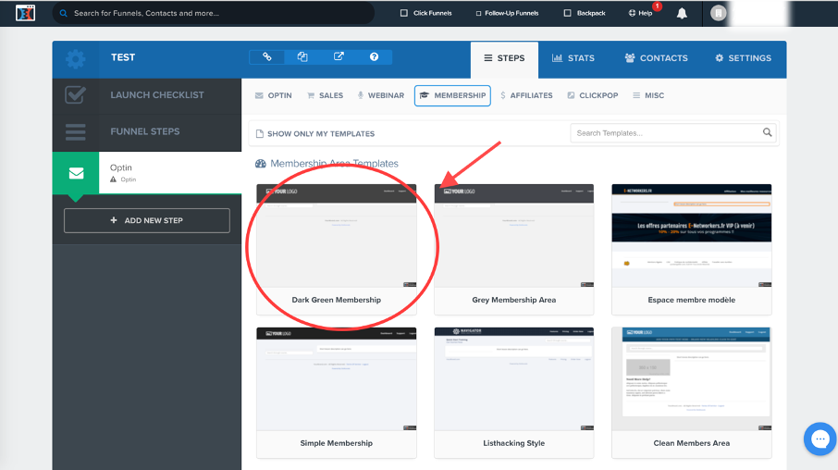Click the funnel URL link icon

tap(266, 56)
